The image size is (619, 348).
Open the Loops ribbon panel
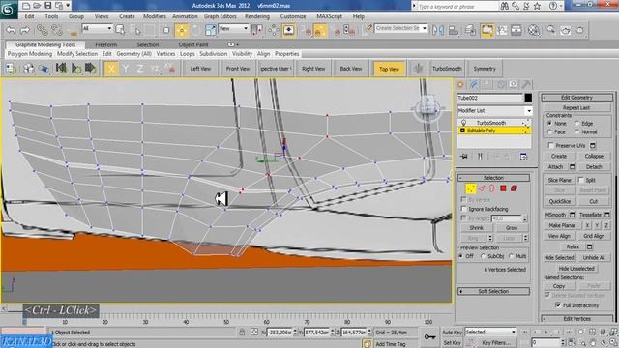coord(187,54)
